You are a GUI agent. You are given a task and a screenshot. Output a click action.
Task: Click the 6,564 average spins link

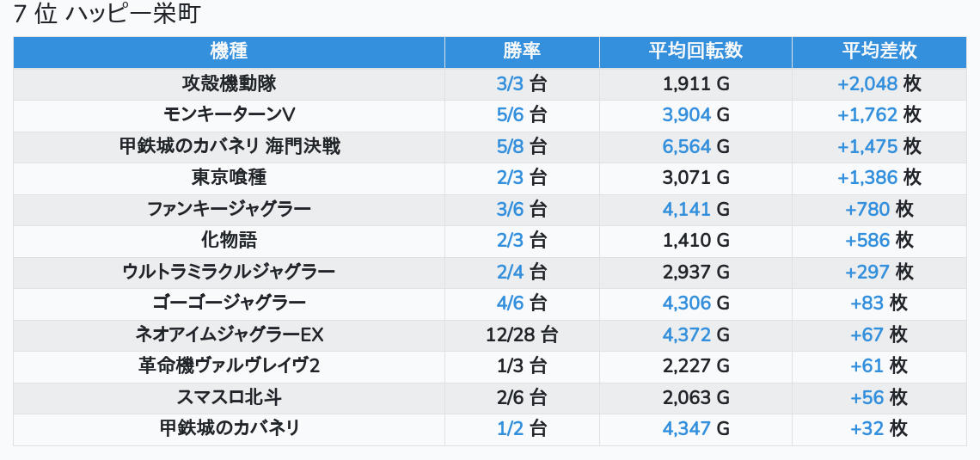coord(686,146)
